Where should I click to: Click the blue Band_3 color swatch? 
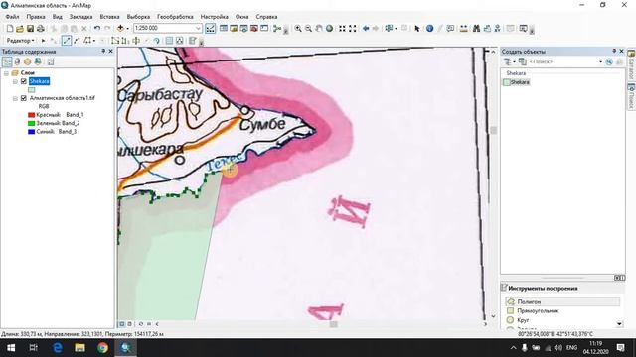(31, 132)
